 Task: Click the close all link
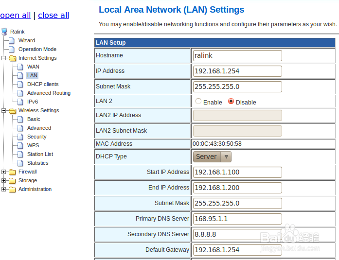click(x=54, y=16)
